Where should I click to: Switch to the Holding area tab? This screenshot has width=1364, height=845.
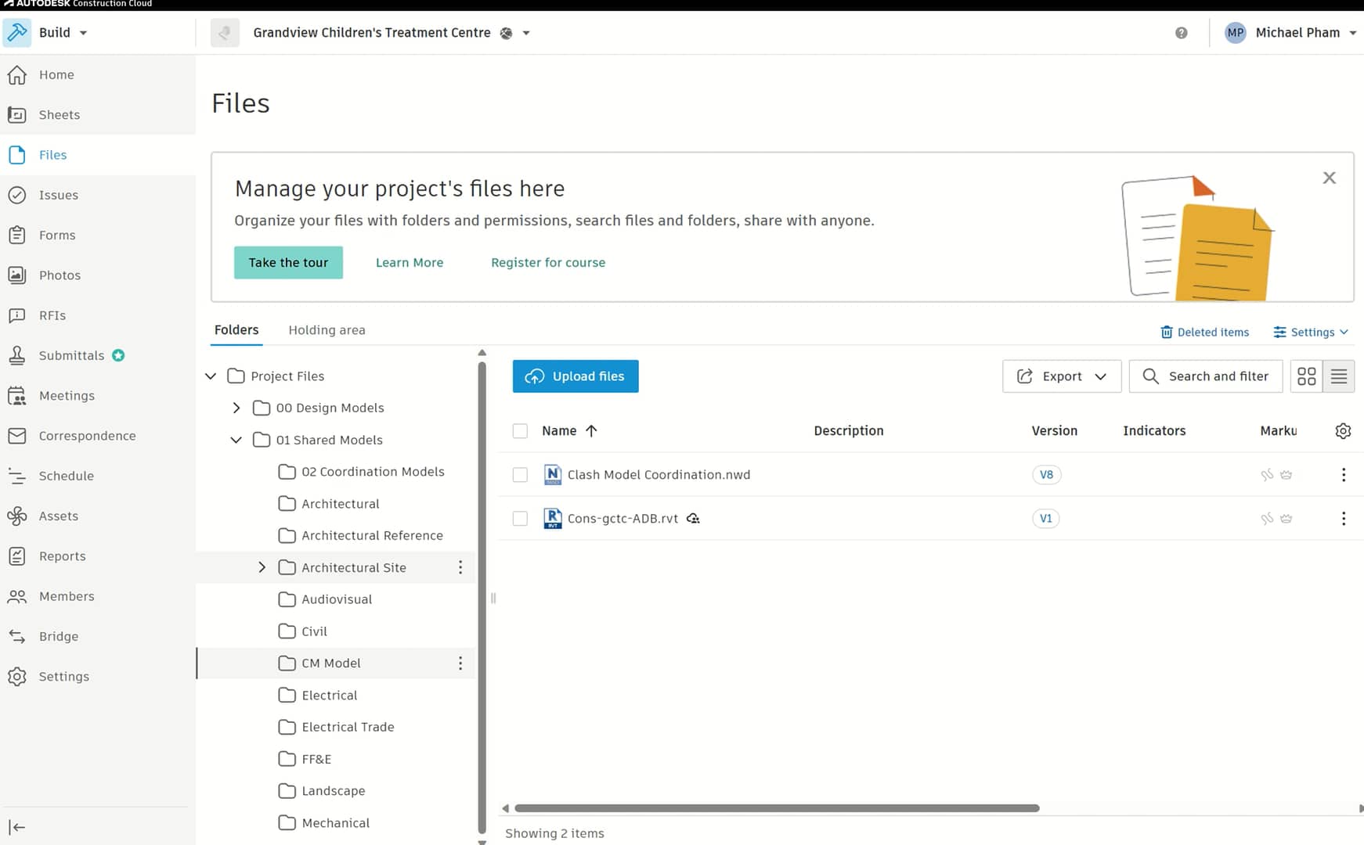327,329
